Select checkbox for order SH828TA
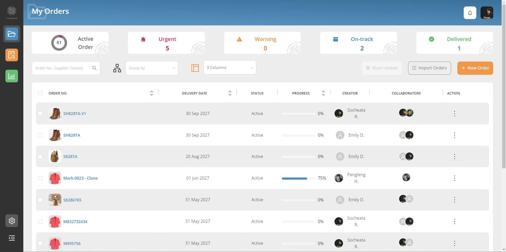The width and height of the screenshot is (506, 252). click(x=40, y=135)
